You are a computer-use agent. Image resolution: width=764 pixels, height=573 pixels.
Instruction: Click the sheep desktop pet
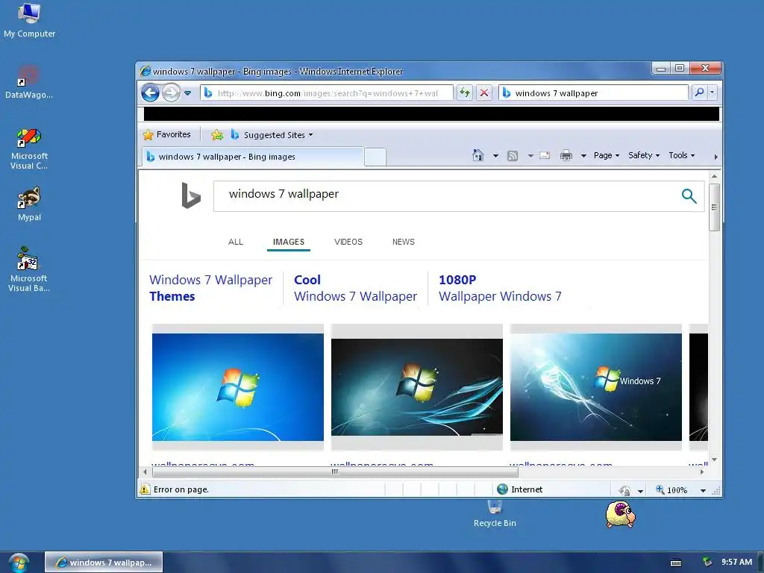tap(620, 515)
